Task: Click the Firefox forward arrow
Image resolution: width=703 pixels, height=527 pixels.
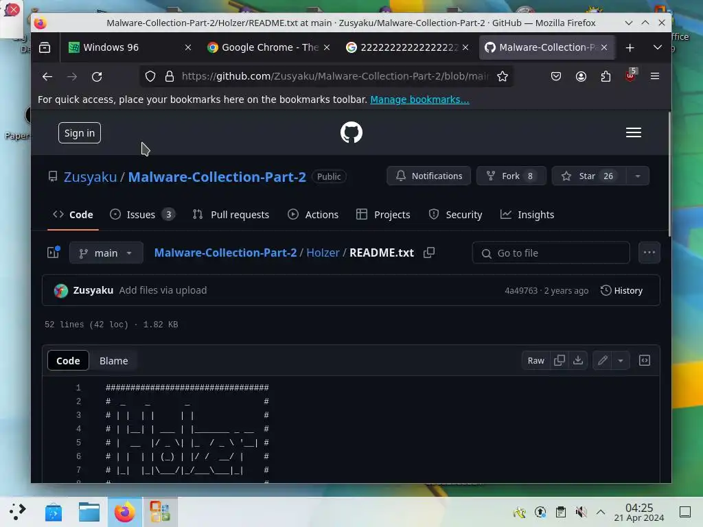Action: pos(71,77)
